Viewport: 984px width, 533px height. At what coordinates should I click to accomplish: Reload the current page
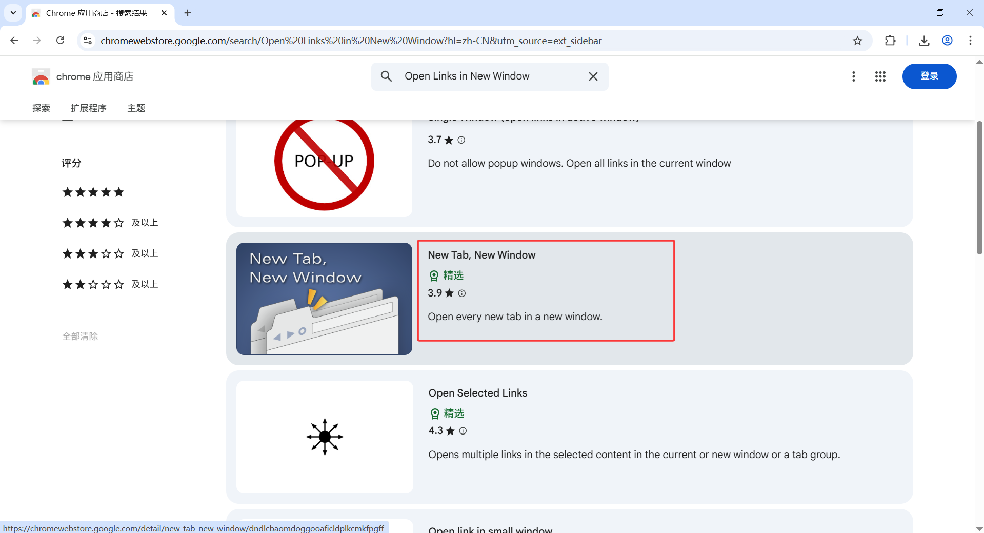coord(61,41)
